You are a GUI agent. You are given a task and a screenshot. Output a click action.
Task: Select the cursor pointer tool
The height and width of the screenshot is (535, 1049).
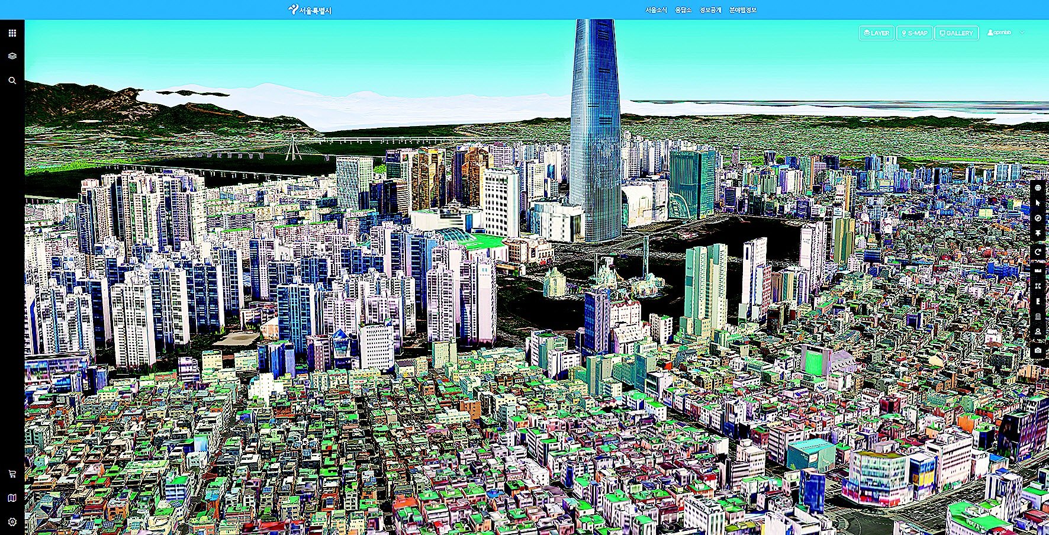1038,203
